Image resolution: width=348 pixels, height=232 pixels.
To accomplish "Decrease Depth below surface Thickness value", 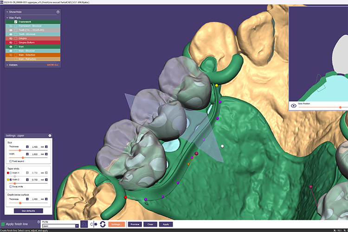I will pos(27,199).
